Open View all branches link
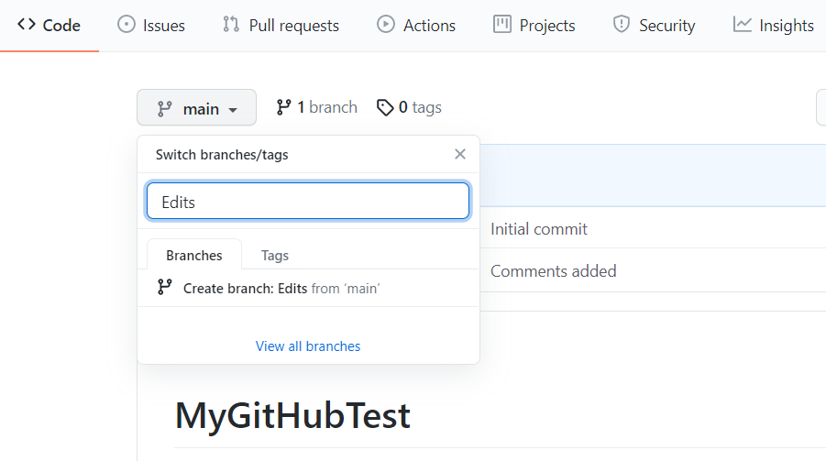Screen dimensions: 826x461 coord(308,346)
